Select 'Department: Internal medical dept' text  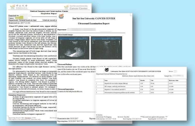[22, 20]
